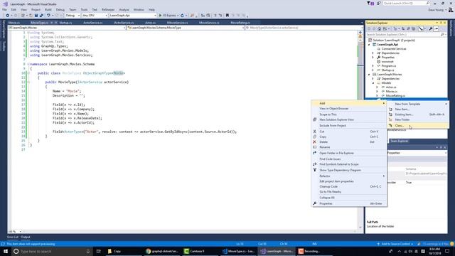Click Delete in the context menu
455x256 pixels.
[x=349, y=142]
